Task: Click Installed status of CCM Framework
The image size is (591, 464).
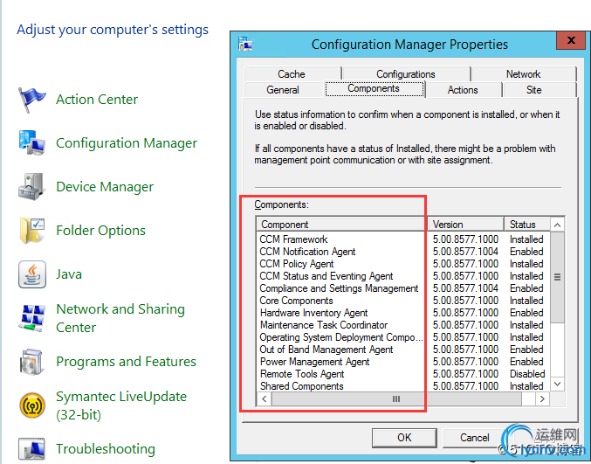Action: pyautogui.click(x=526, y=239)
